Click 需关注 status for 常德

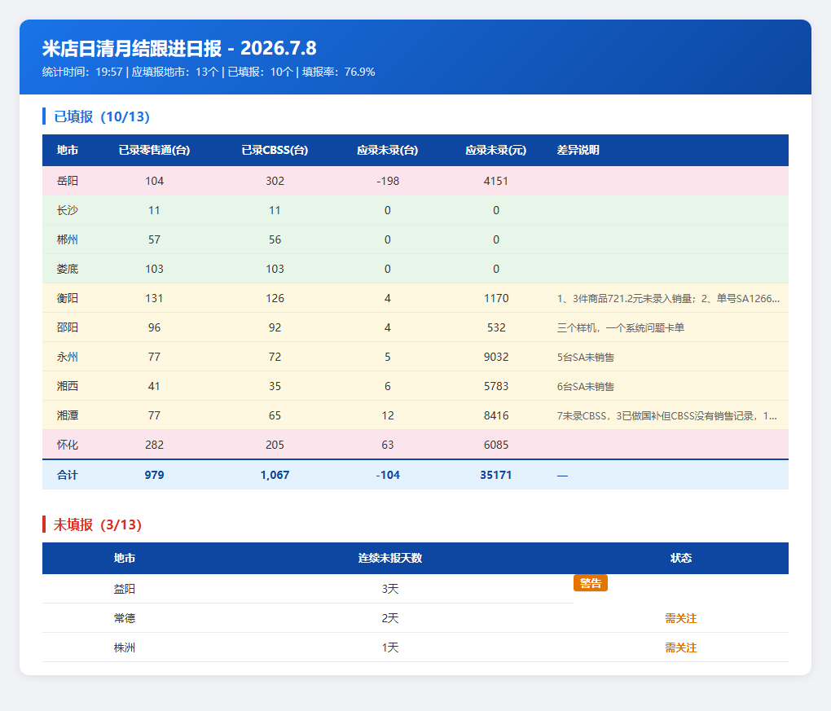(681, 618)
